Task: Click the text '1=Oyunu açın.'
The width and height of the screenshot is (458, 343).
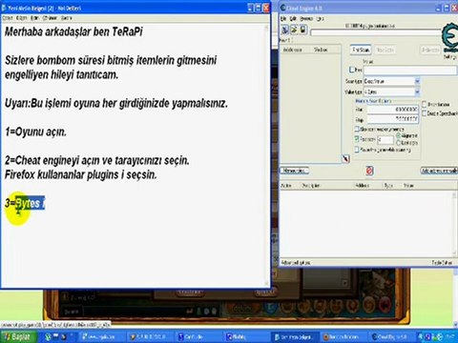Action: click(x=35, y=131)
